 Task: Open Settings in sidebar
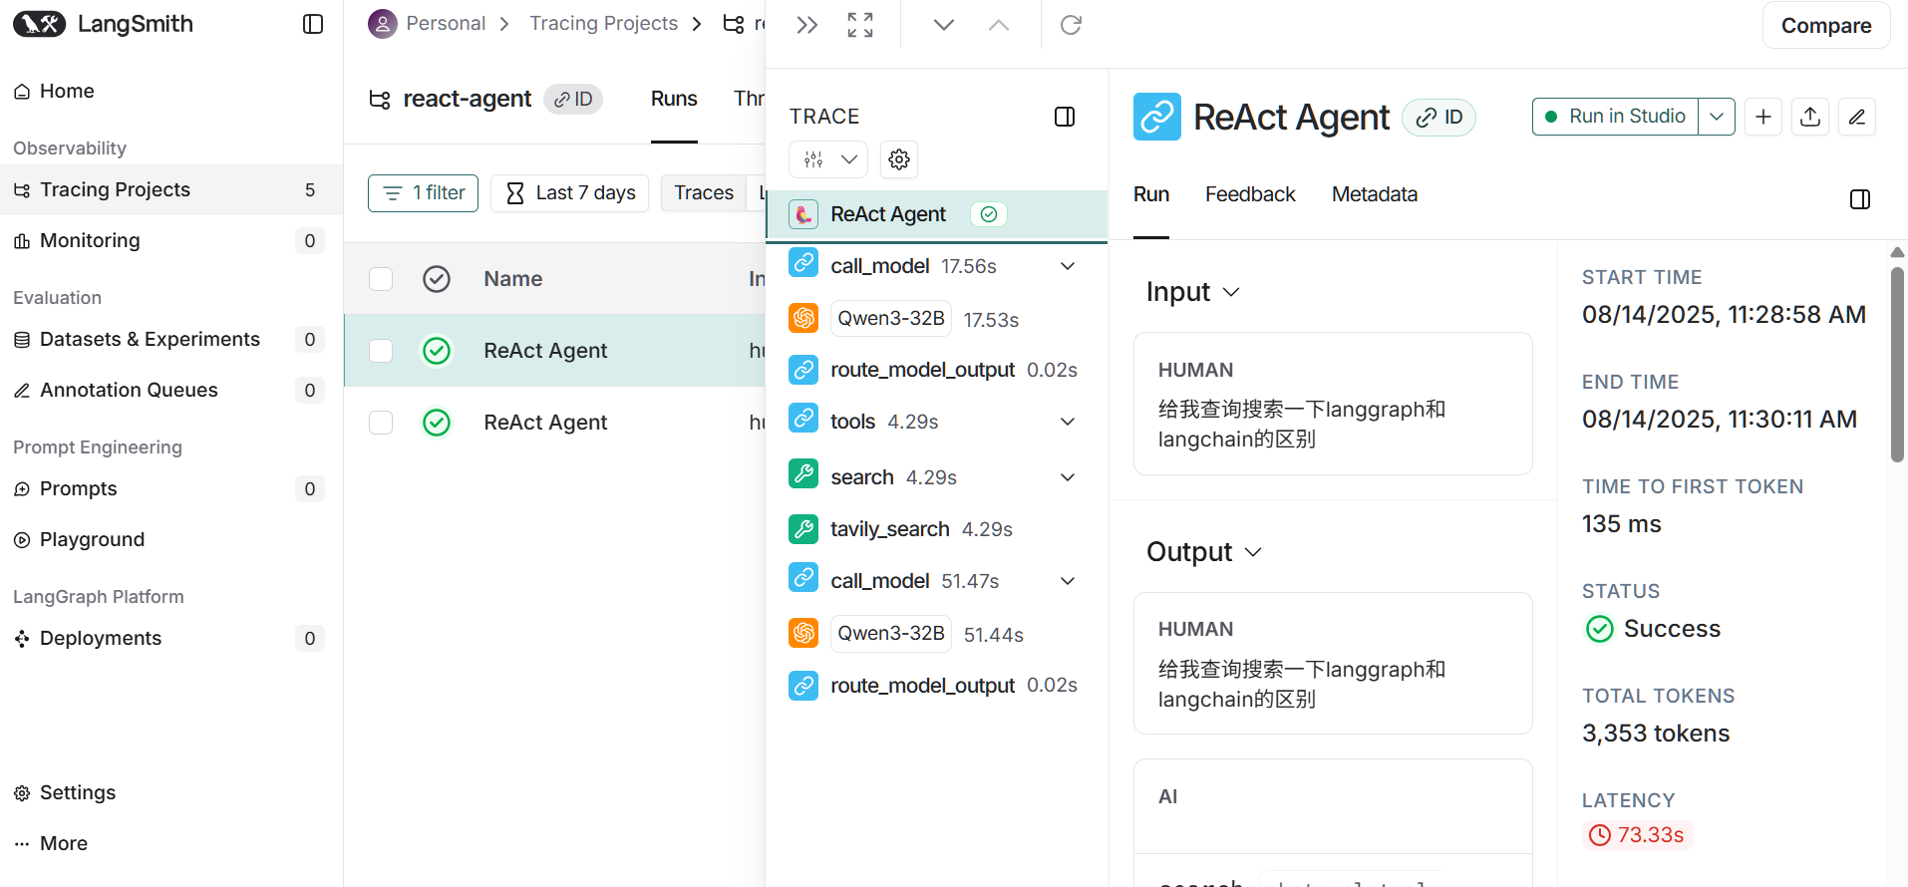tap(171, 792)
